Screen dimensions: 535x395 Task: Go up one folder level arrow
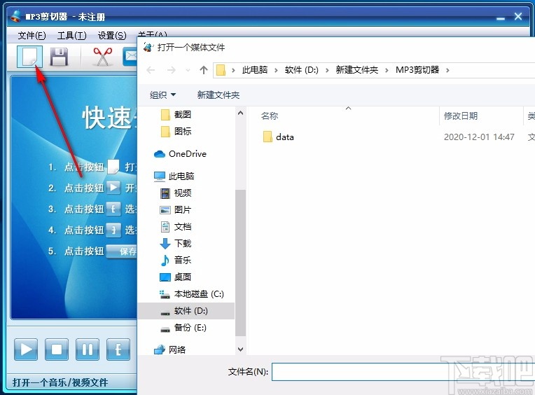click(x=204, y=70)
